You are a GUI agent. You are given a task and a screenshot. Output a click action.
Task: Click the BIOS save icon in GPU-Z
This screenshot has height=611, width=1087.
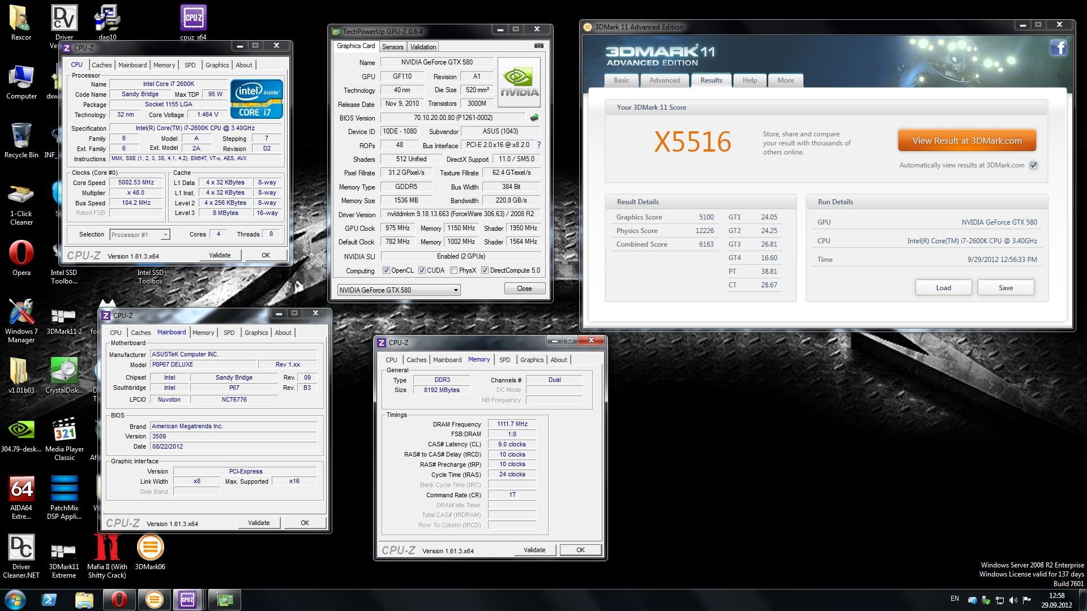[x=534, y=118]
